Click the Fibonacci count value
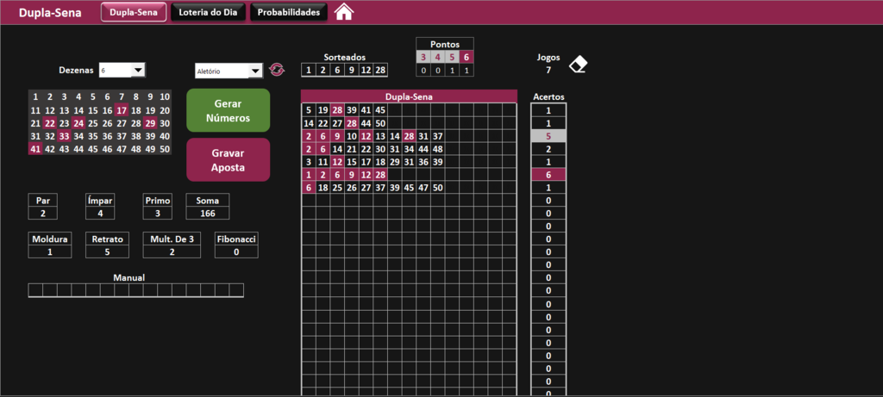883x397 pixels. 236,252
